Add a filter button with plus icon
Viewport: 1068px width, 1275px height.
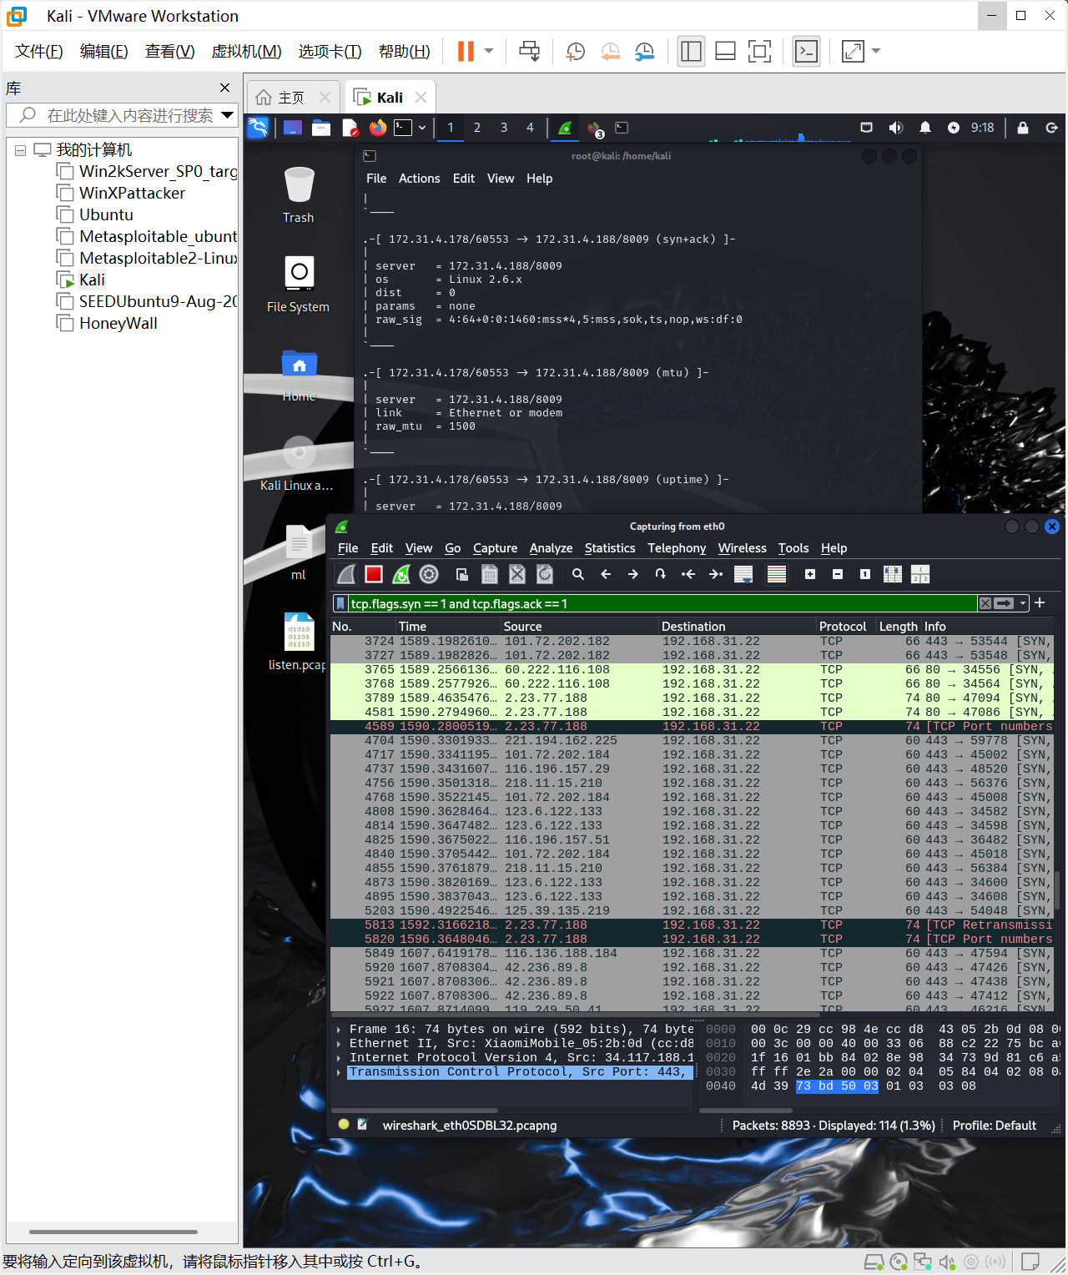pos(1040,602)
